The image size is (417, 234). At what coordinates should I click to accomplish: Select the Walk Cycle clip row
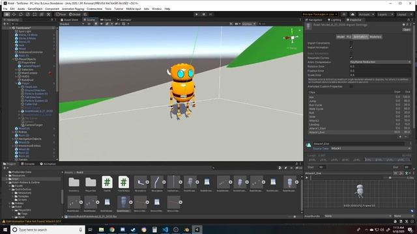coord(359,109)
